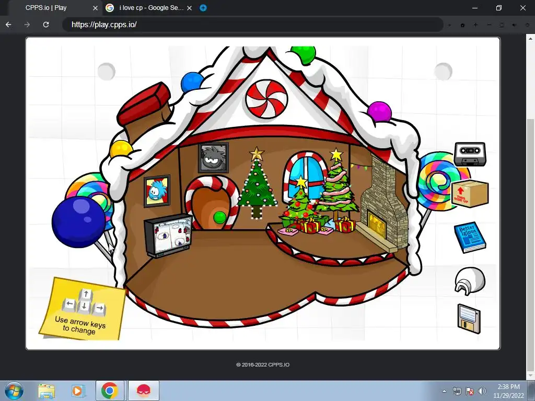Open the Action Center flag icon
Viewport: 535px width, 401px height.
[470, 392]
